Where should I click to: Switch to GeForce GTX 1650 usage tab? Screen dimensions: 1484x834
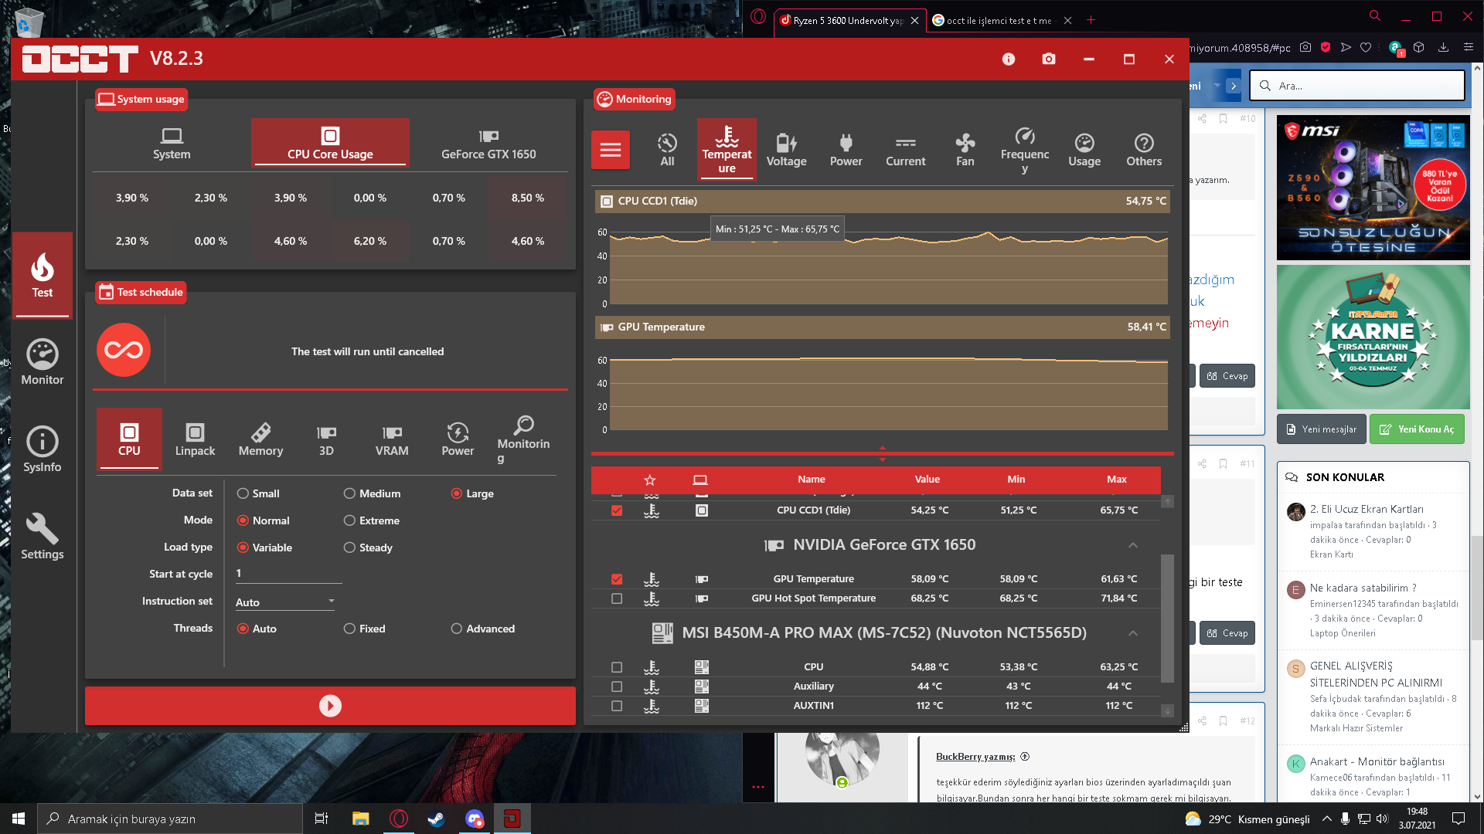coord(488,144)
